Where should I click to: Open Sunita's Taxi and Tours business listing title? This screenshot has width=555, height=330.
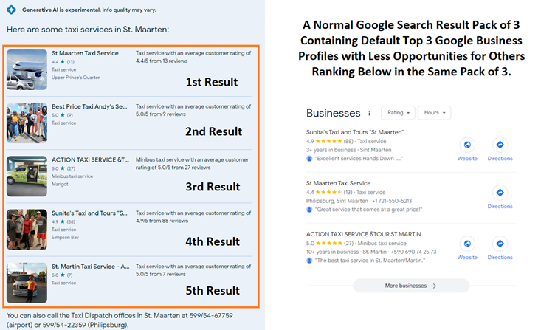(x=354, y=132)
